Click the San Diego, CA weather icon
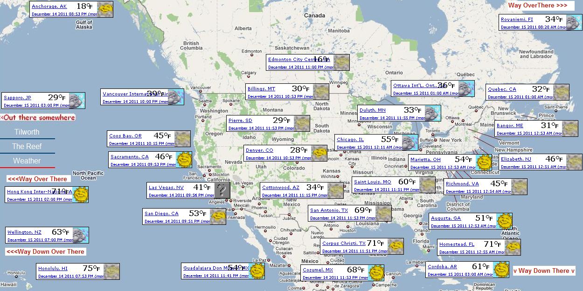Image resolution: width=583 pixels, height=291 pixels. pyautogui.click(x=218, y=217)
